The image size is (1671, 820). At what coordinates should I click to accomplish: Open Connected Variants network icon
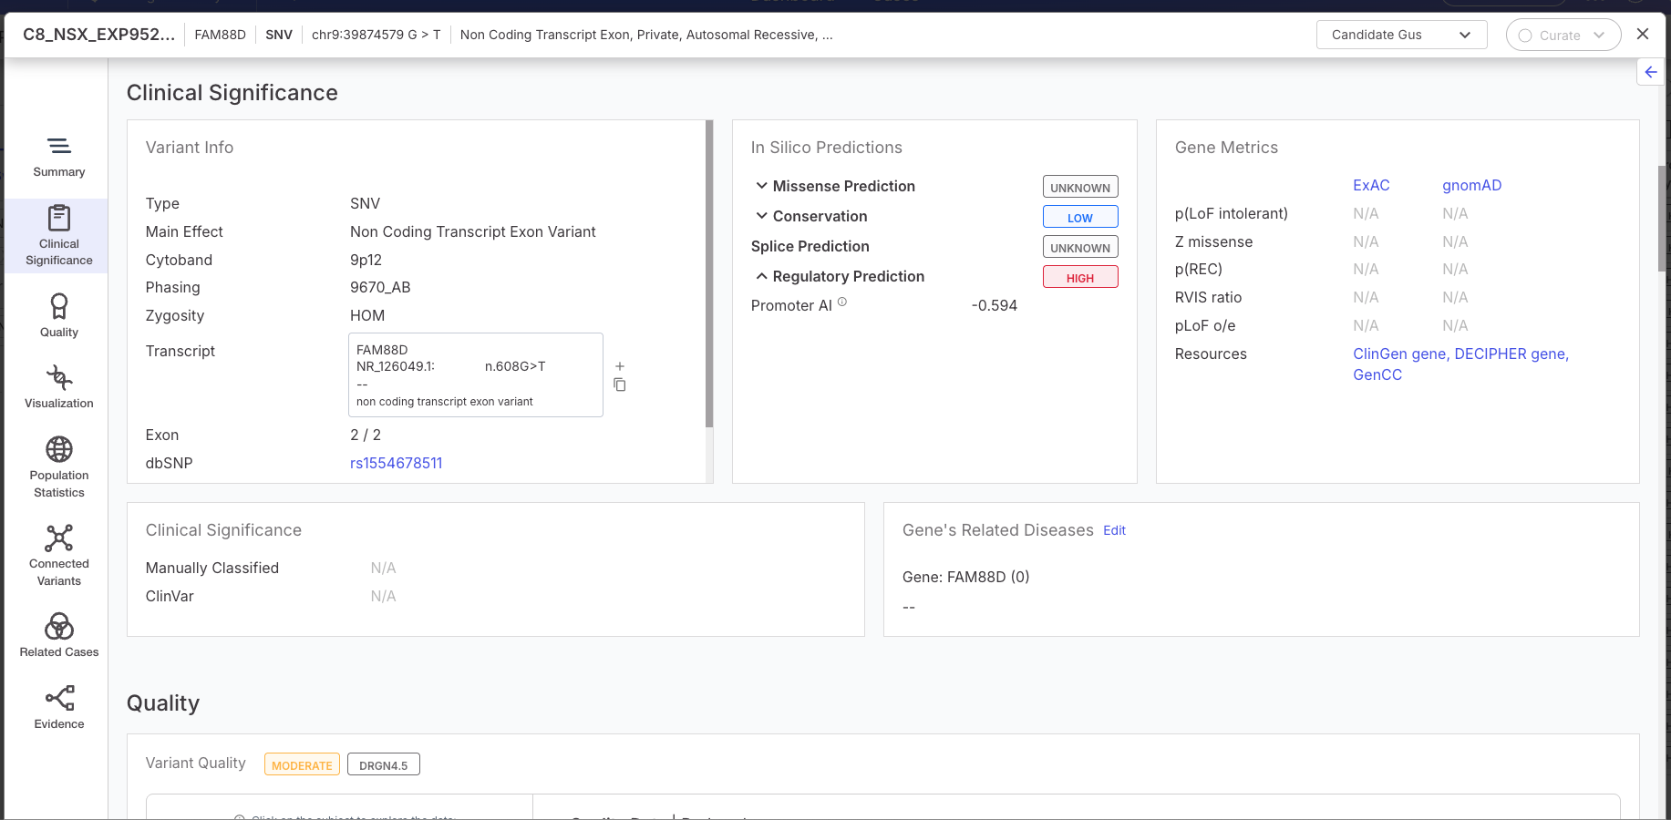pyautogui.click(x=59, y=538)
